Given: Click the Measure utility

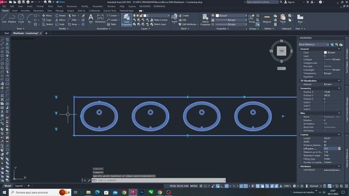Looking at the screenshot, I should (267, 19).
